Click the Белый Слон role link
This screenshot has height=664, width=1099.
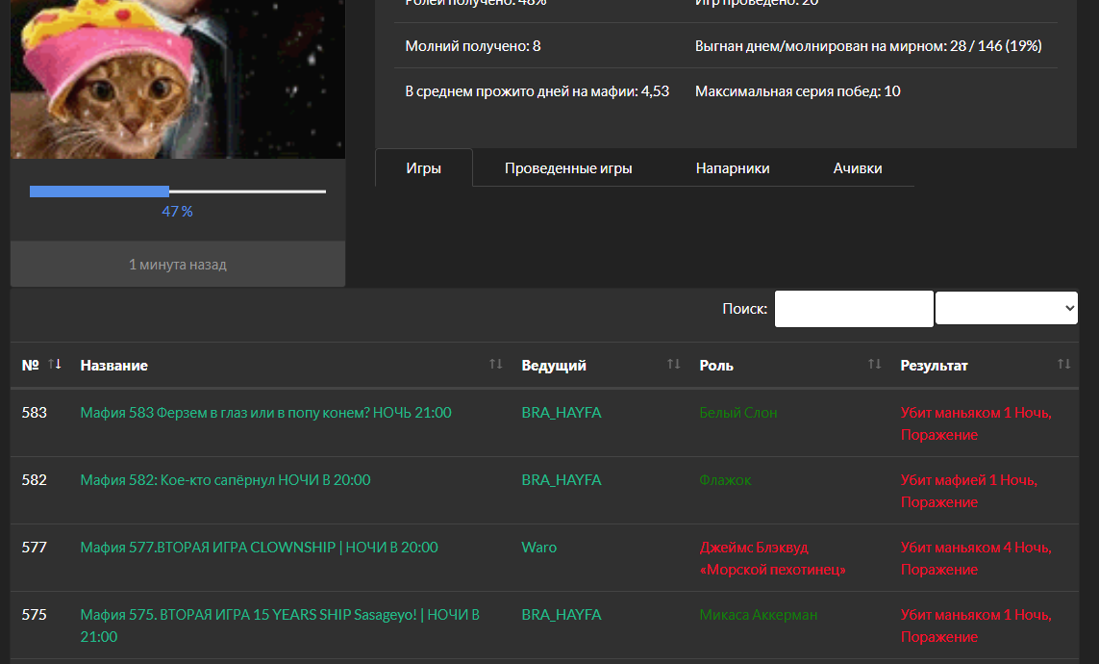pos(738,413)
